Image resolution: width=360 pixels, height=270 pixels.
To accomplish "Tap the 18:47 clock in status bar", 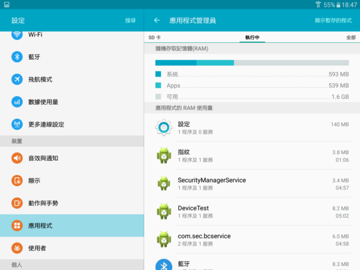I will pyautogui.click(x=349, y=5).
